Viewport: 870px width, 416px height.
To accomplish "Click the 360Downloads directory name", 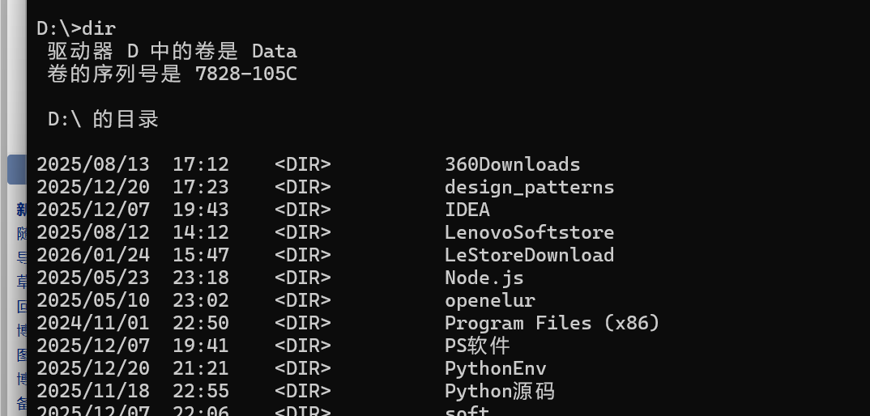I will [x=512, y=164].
